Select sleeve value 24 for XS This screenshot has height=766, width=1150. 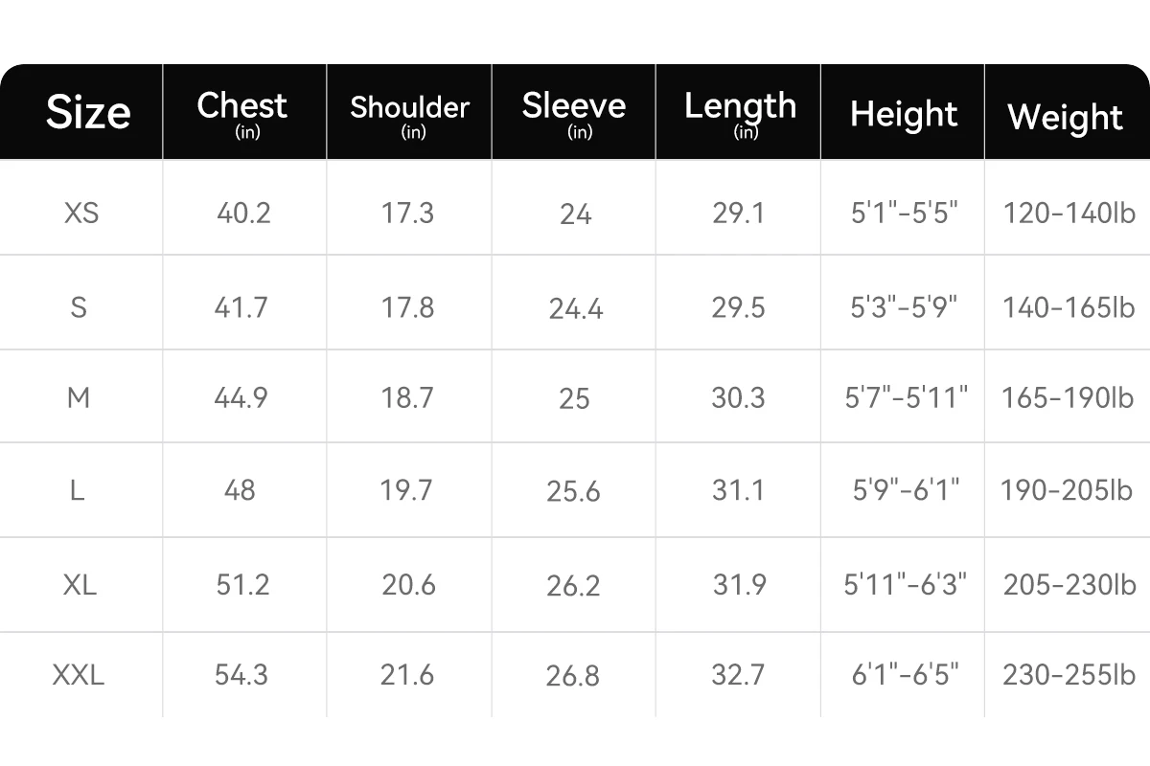click(575, 214)
